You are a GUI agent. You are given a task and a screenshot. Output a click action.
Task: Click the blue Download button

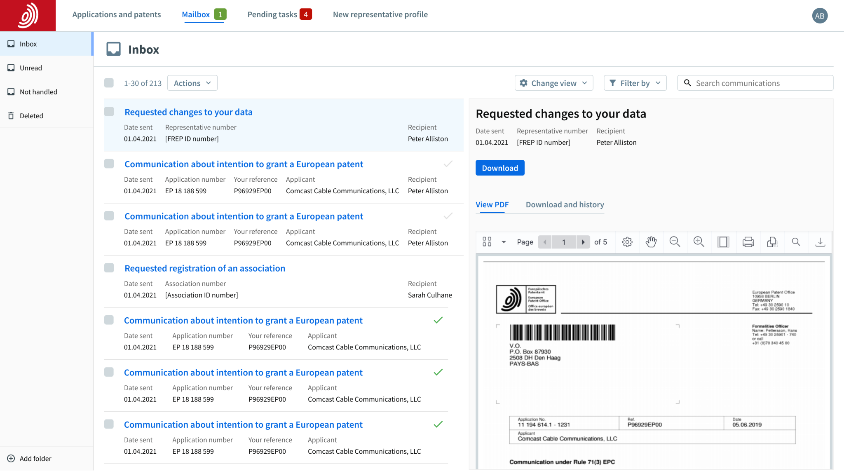[499, 168]
